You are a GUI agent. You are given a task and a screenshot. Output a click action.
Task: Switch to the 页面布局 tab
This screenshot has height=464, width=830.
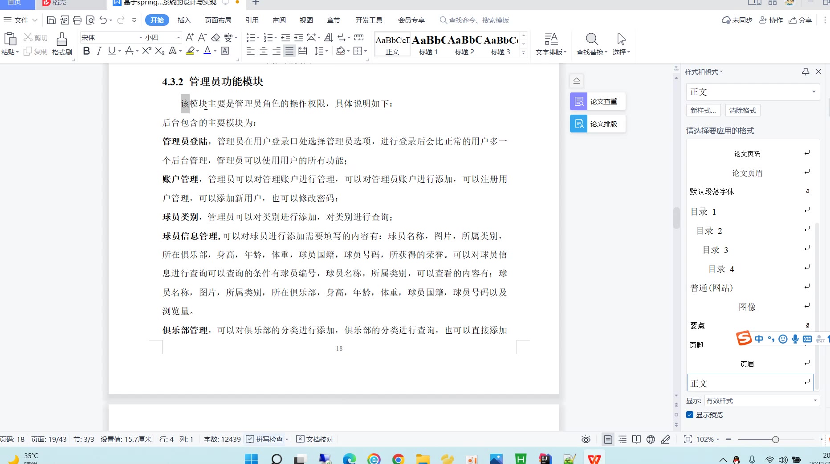pos(218,20)
